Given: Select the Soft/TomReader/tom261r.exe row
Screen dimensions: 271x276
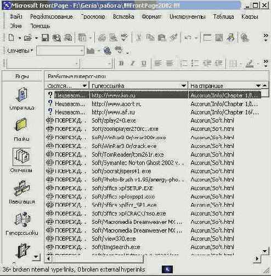Looking at the screenshot, I should (153, 154).
